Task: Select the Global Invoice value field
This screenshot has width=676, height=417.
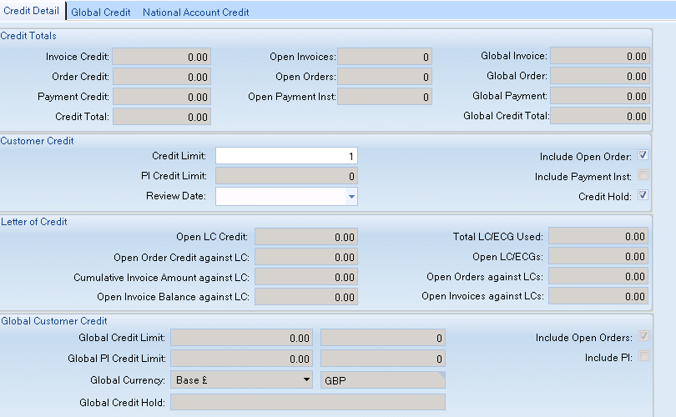Action: [x=600, y=56]
